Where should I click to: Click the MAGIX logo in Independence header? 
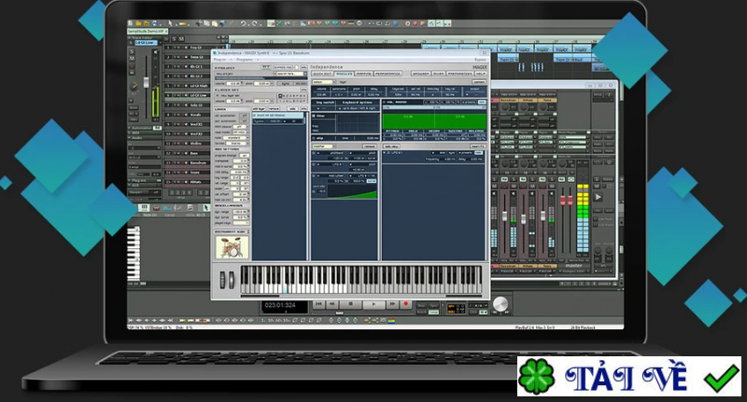pyautogui.click(x=476, y=66)
